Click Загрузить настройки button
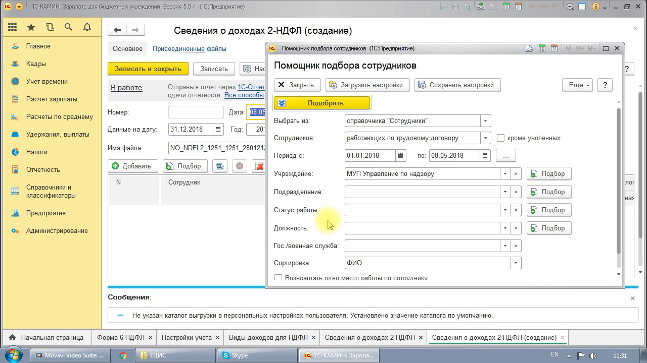This screenshot has height=363, width=647. coord(367,85)
